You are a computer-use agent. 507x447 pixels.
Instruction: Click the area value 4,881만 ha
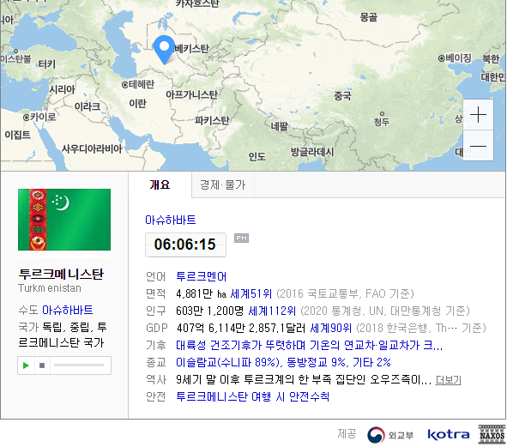click(201, 293)
